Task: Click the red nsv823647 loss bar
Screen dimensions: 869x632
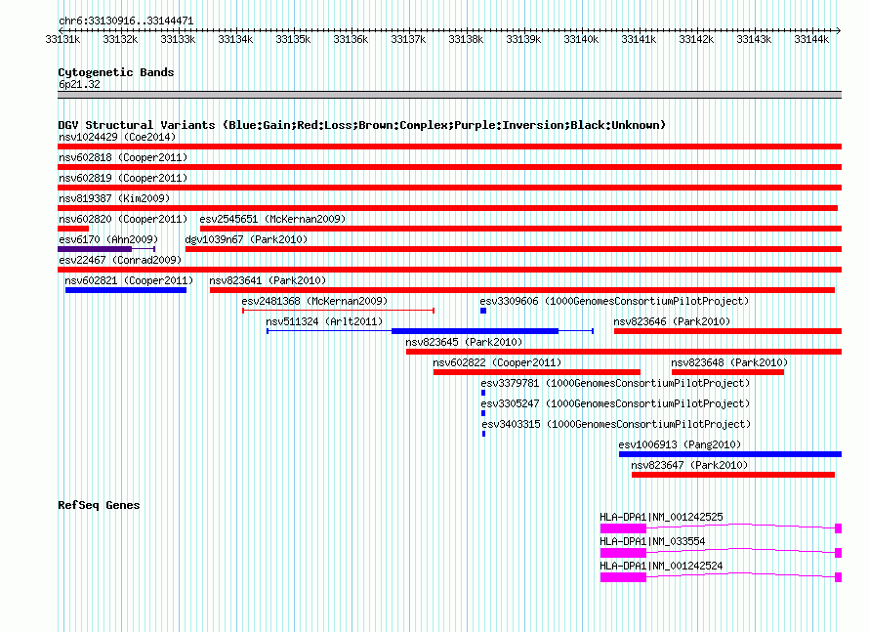Action: coord(733,475)
